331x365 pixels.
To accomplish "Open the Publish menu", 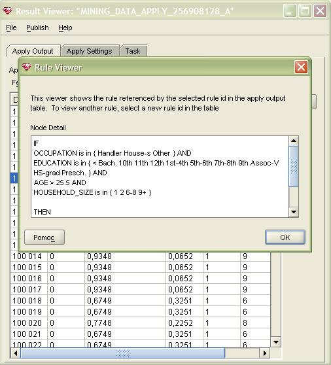I will pyautogui.click(x=37, y=27).
